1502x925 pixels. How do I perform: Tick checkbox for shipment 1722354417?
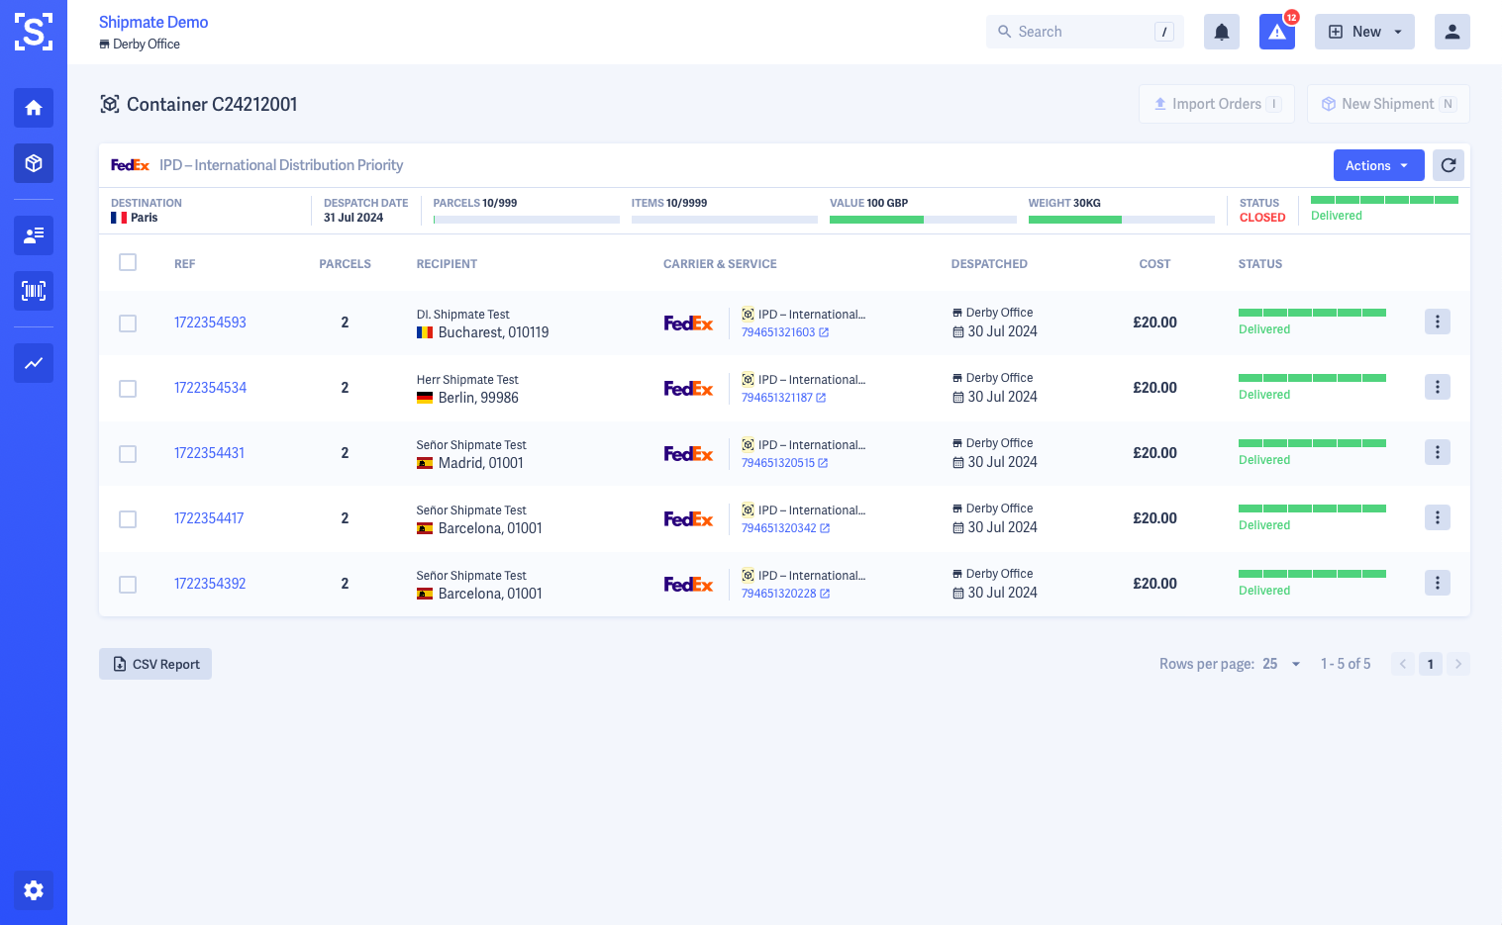(128, 519)
